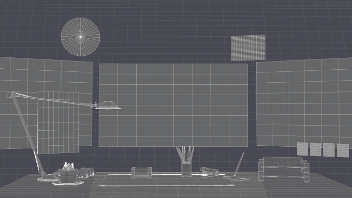This screenshot has width=352, height=198.
Task: Select the rolled tube right of pencil cup
Action: click(x=210, y=172)
